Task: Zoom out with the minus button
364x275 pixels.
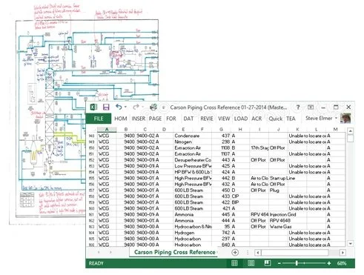Action: tap(279, 264)
